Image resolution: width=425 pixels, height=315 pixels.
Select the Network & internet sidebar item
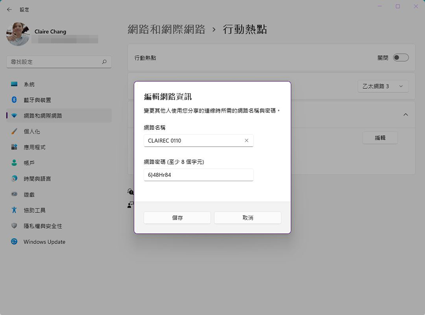(x=42, y=116)
